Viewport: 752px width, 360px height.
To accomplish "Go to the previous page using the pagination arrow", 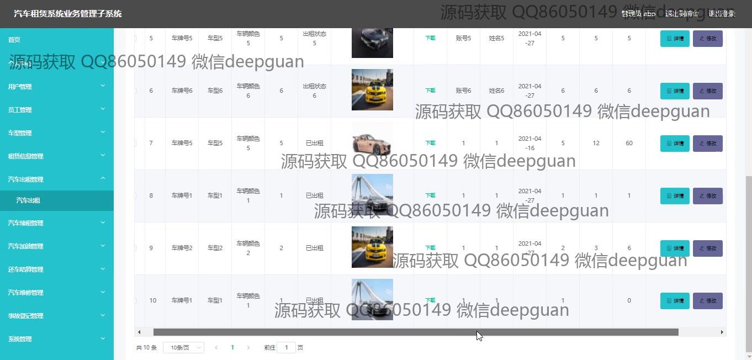I will [x=216, y=347].
